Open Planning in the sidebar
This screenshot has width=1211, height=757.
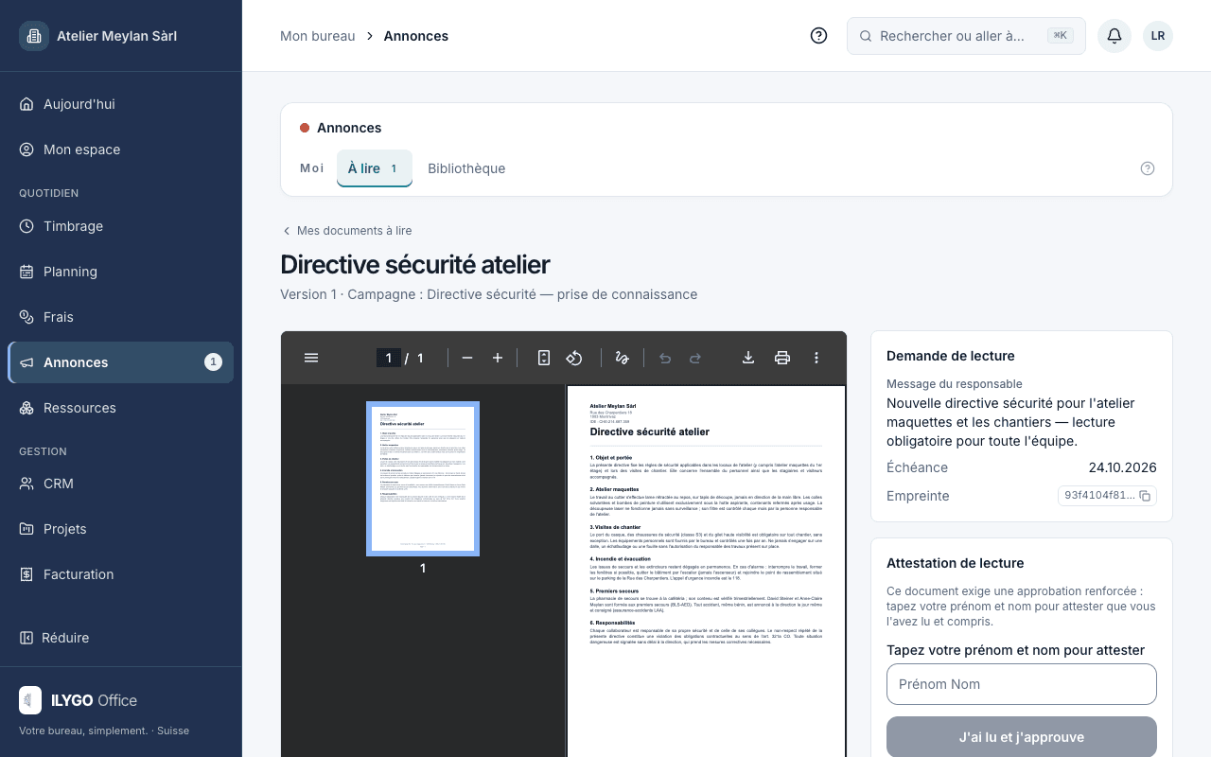click(x=121, y=272)
